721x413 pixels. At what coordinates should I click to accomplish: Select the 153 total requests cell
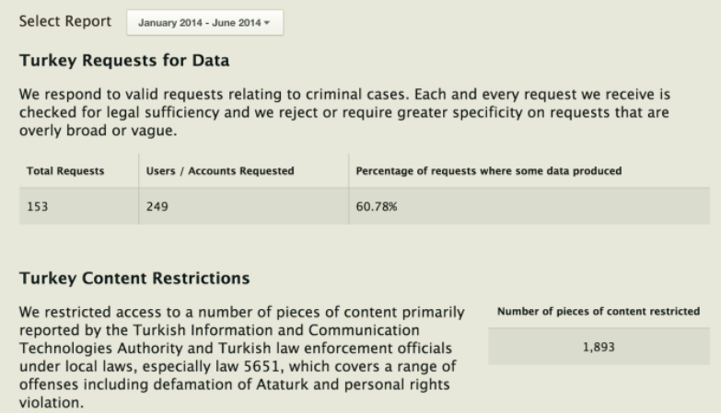(x=38, y=207)
